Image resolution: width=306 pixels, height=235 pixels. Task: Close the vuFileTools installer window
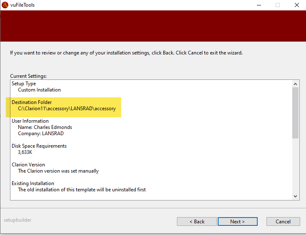(296, 5)
